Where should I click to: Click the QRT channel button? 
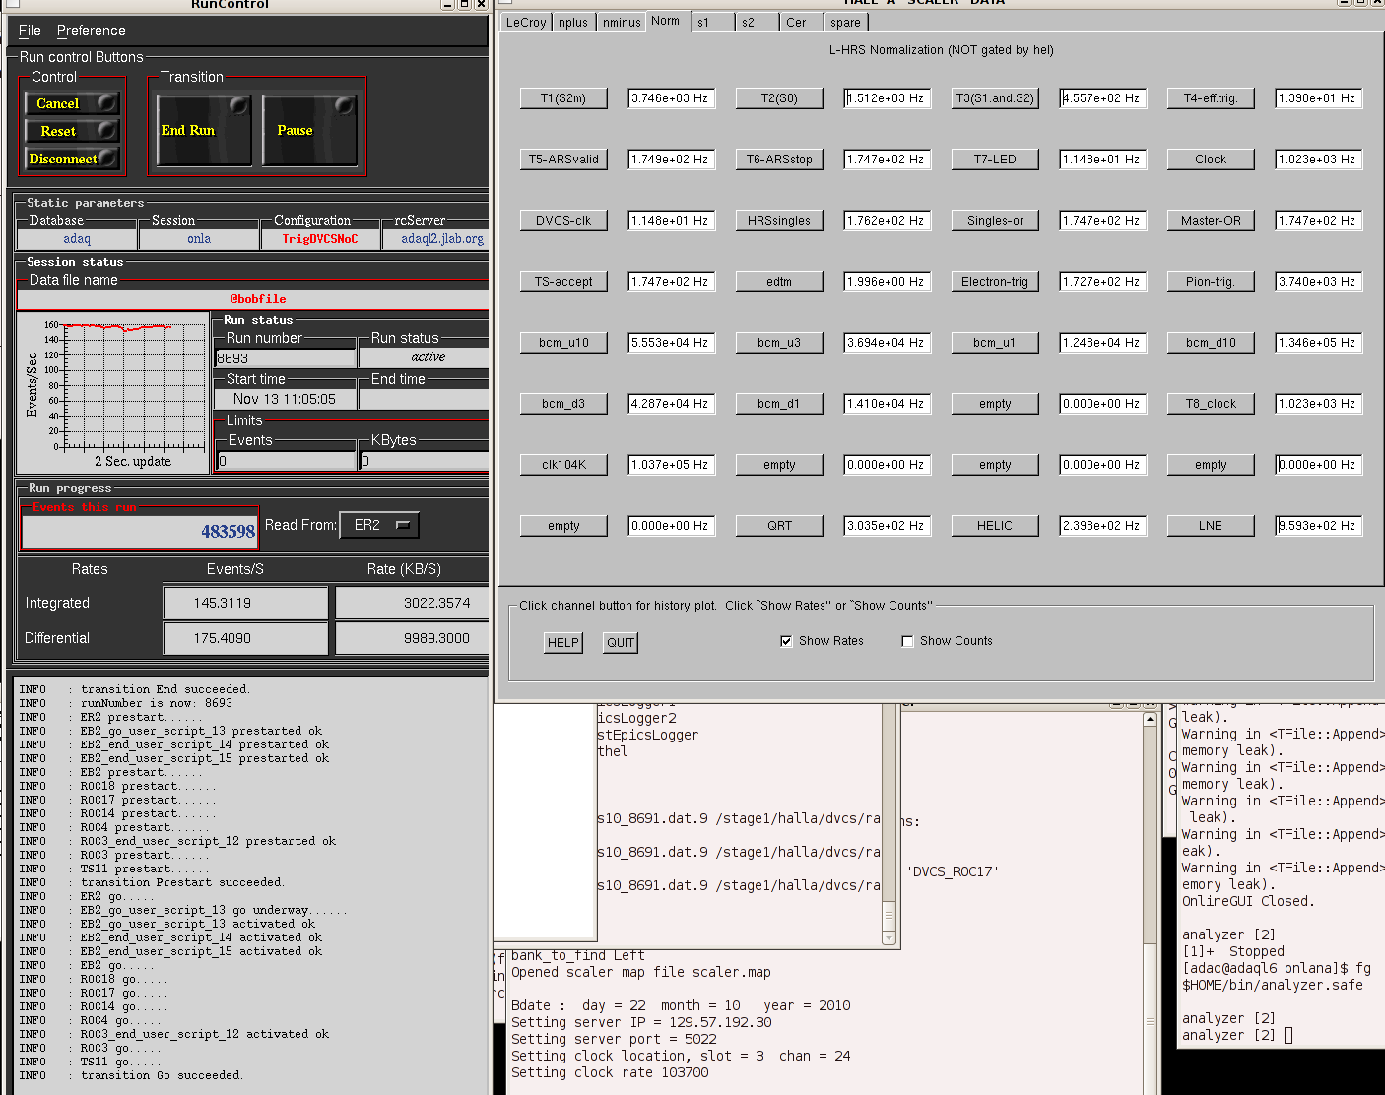779,526
